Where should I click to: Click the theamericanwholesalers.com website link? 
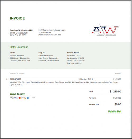pos(50,35)
